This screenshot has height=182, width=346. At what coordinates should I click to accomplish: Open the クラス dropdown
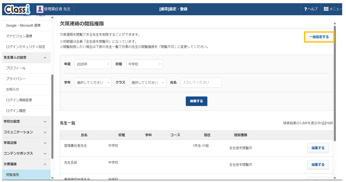tap(148, 82)
